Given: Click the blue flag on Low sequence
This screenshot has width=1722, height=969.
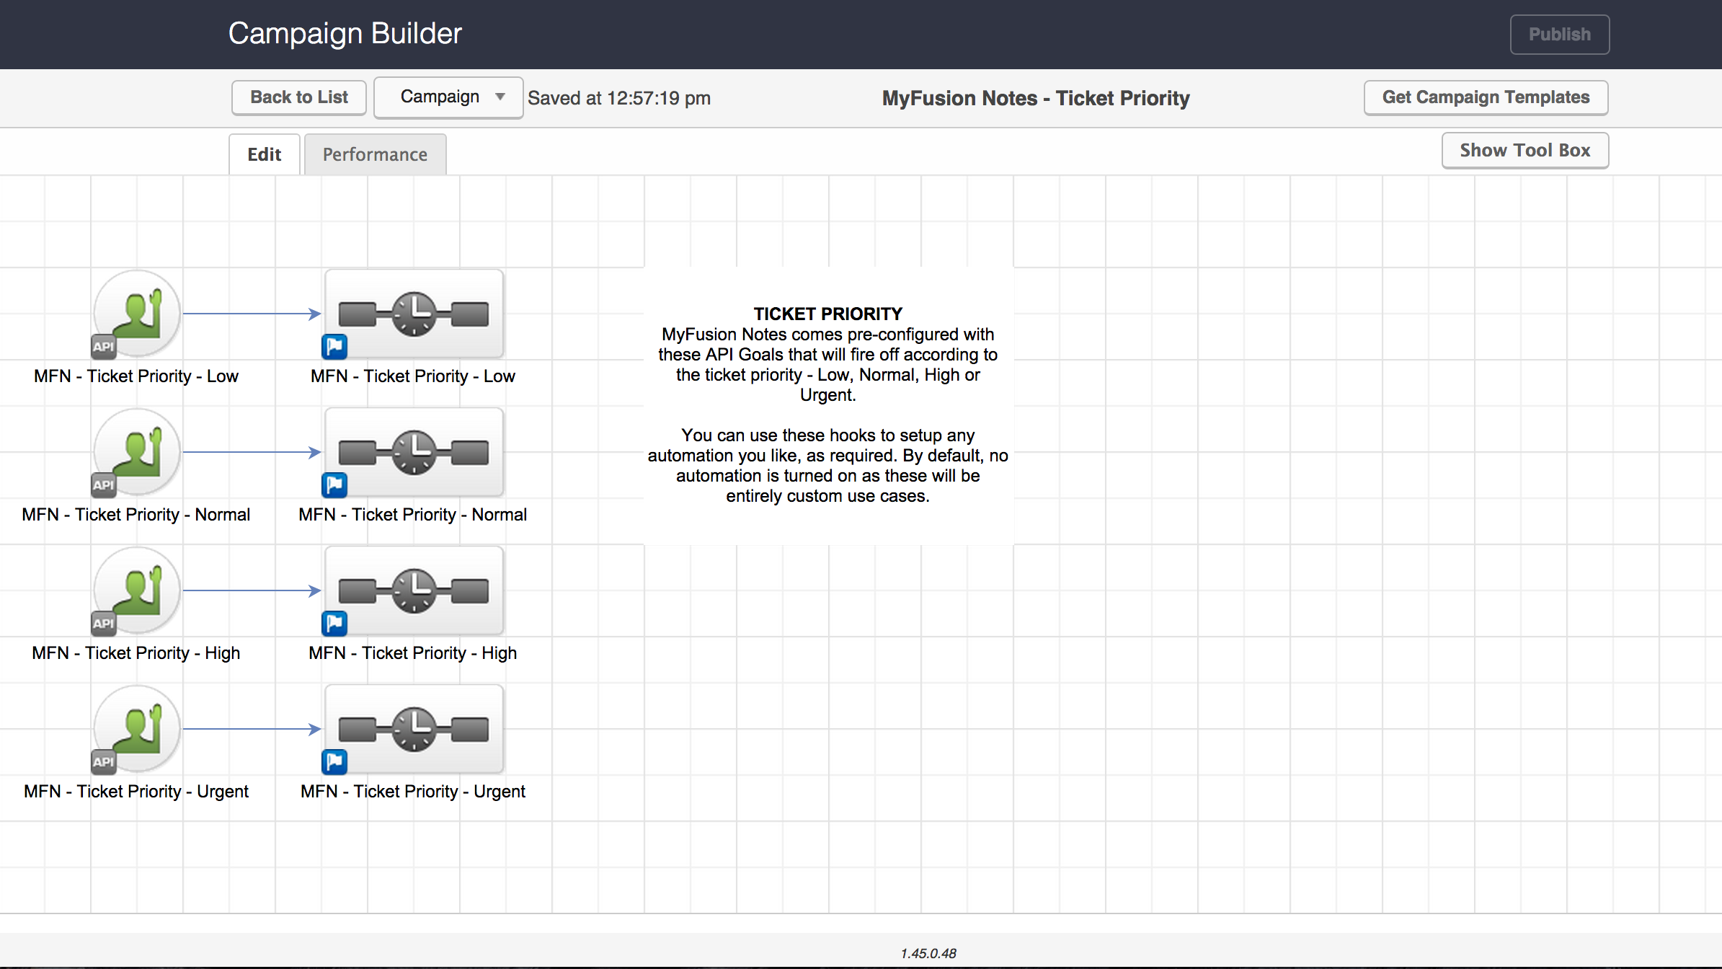Looking at the screenshot, I should (x=334, y=347).
